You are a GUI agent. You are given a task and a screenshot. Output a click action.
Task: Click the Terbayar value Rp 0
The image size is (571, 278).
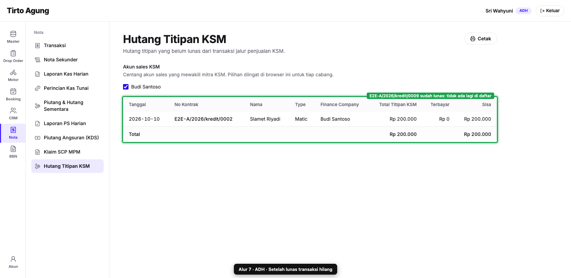pos(444,119)
